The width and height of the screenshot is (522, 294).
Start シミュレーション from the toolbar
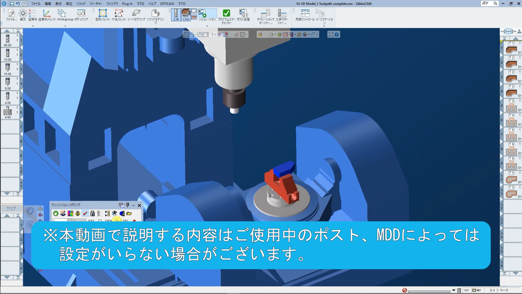(x=207, y=15)
